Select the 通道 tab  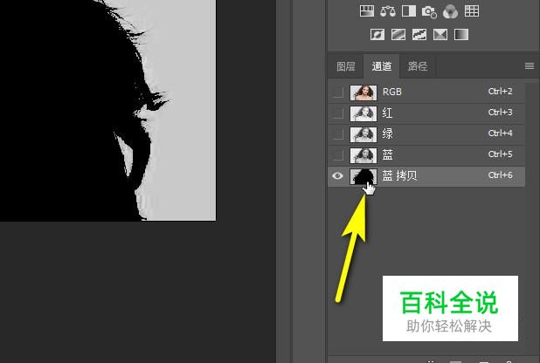pyautogui.click(x=382, y=66)
